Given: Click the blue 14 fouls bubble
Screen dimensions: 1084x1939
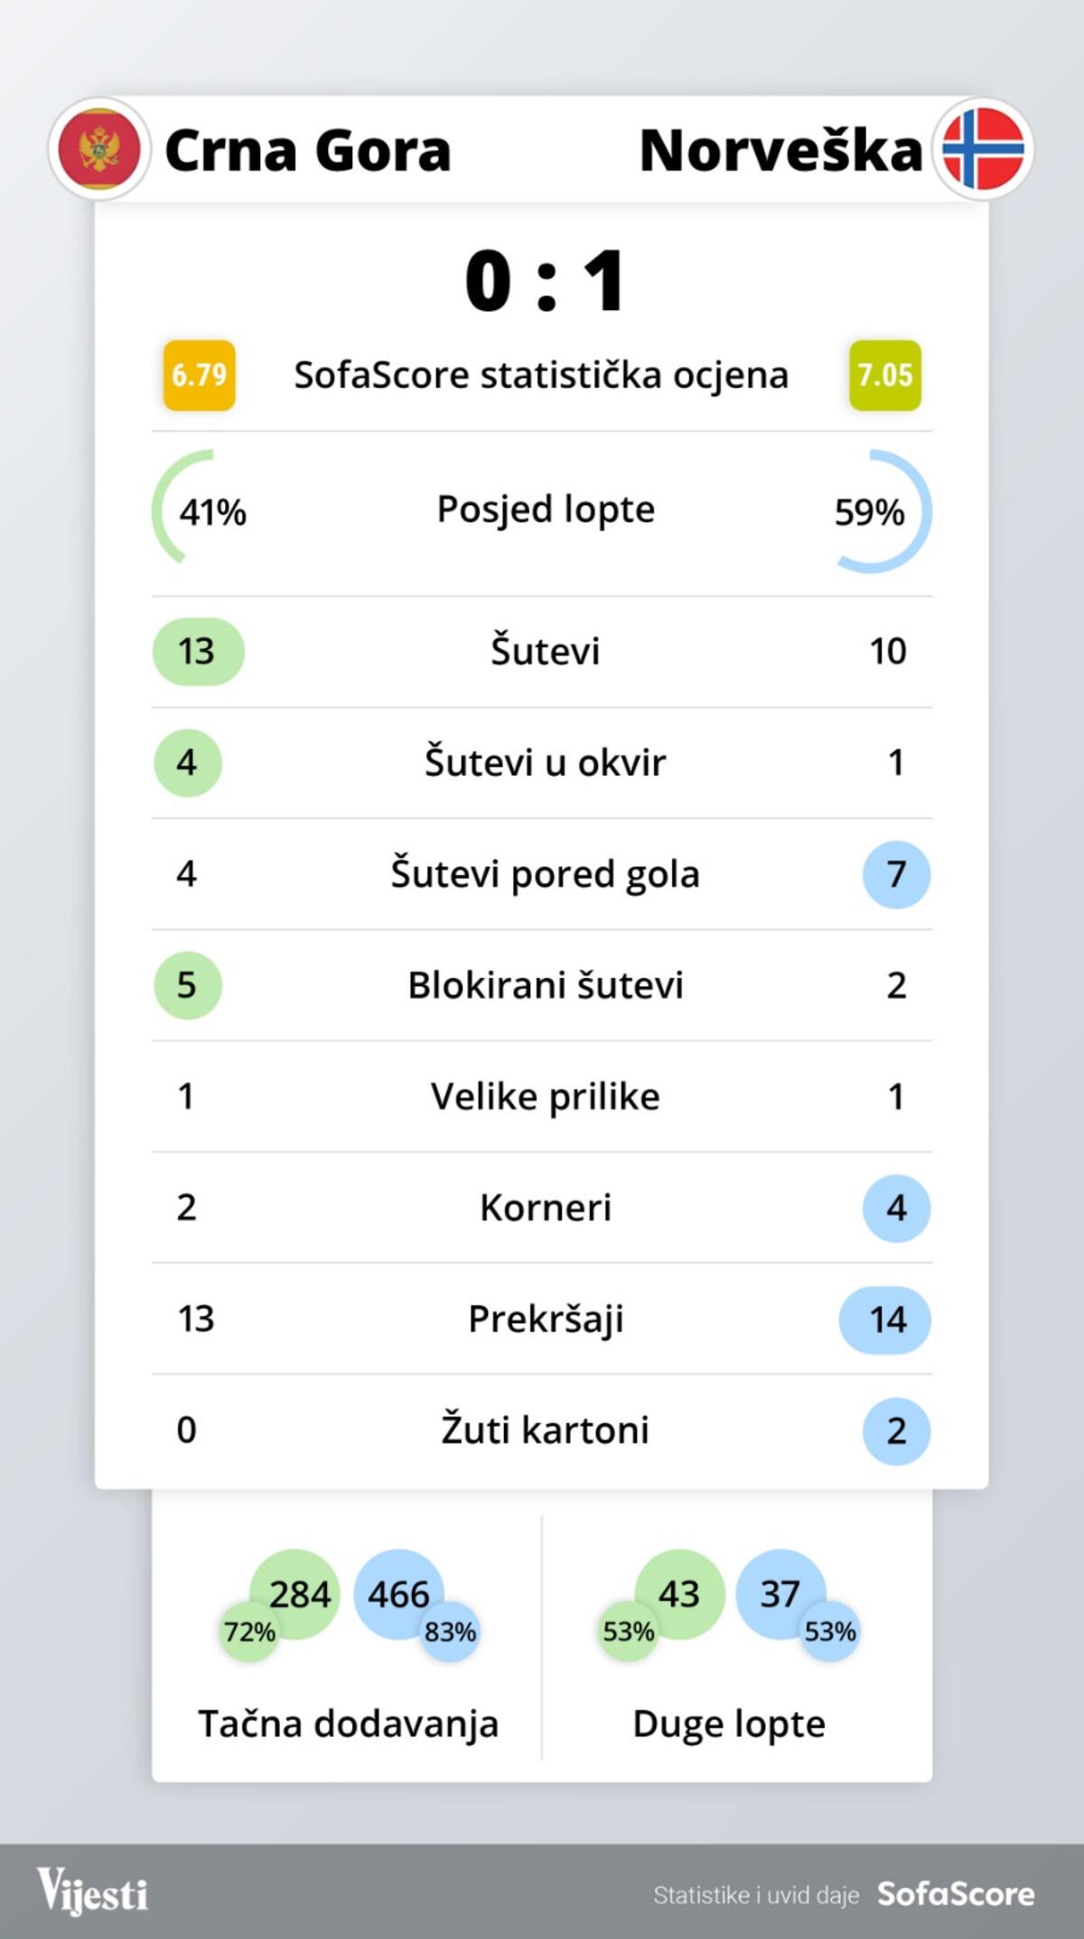Looking at the screenshot, I should [x=885, y=1319].
